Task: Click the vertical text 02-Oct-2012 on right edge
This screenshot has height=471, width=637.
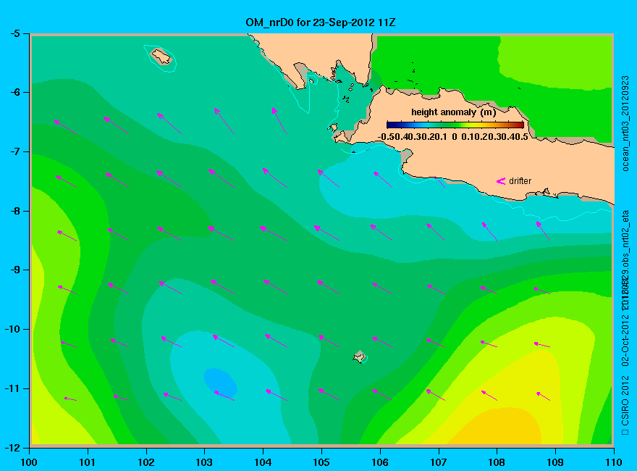Action: coord(625,340)
